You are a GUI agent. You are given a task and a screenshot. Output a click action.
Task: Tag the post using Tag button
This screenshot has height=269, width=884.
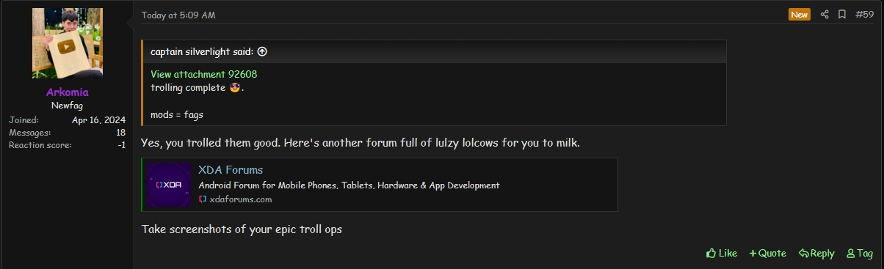point(860,253)
